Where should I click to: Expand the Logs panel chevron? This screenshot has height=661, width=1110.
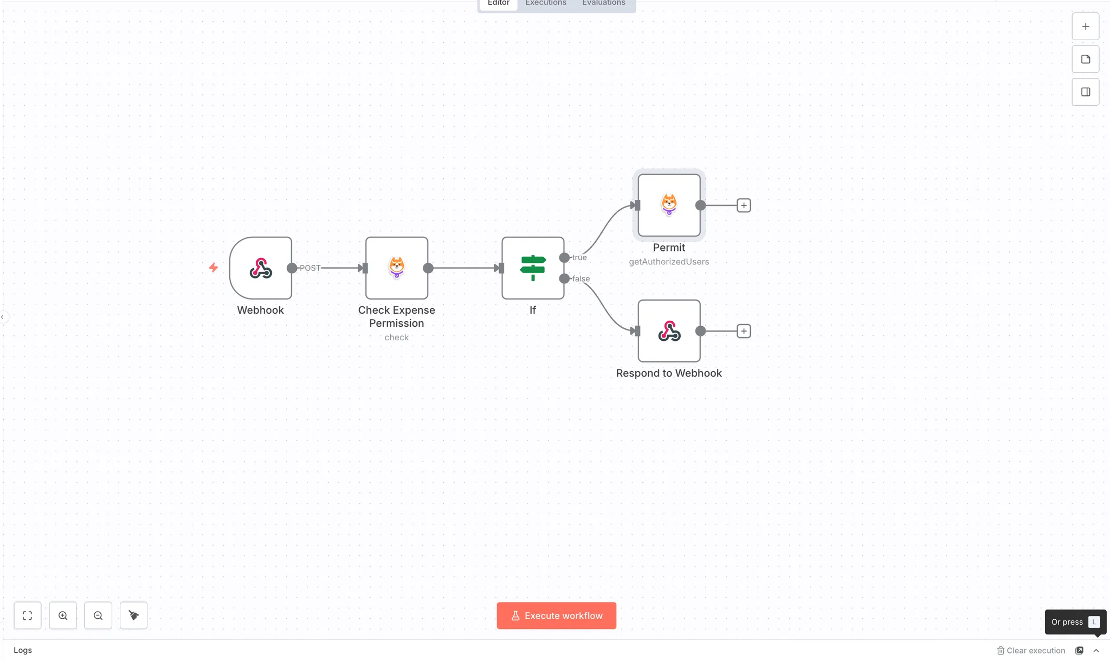pyautogui.click(x=1096, y=651)
